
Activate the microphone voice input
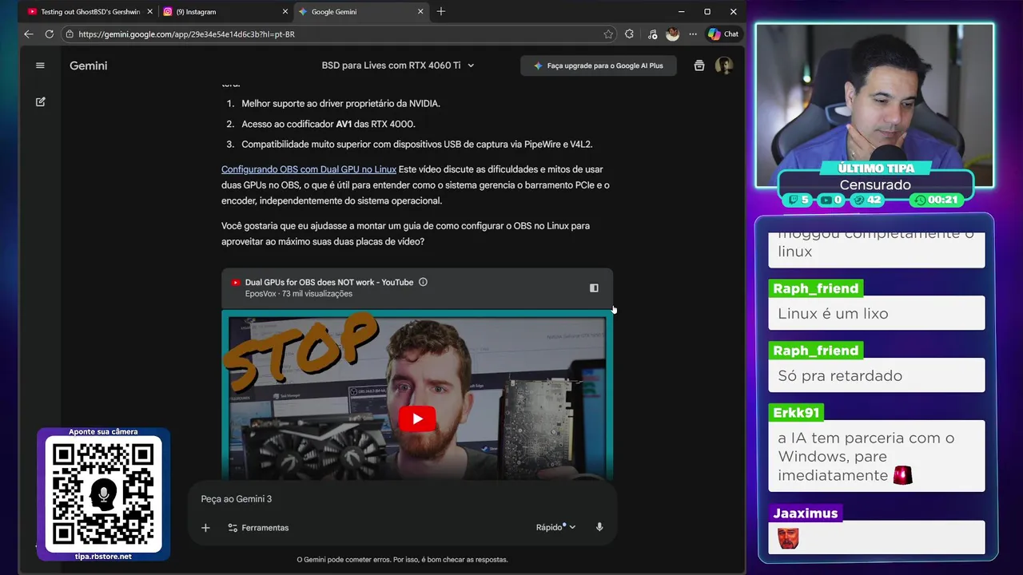(599, 527)
